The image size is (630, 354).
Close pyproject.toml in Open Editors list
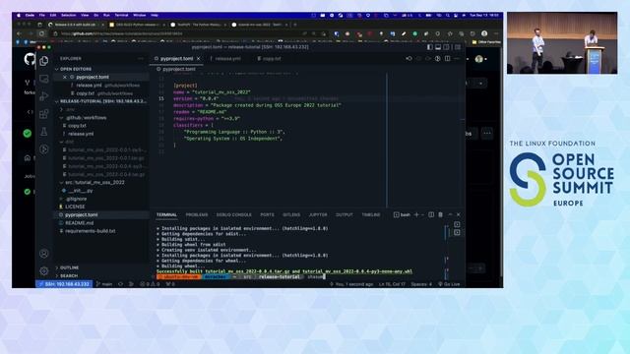pos(65,77)
